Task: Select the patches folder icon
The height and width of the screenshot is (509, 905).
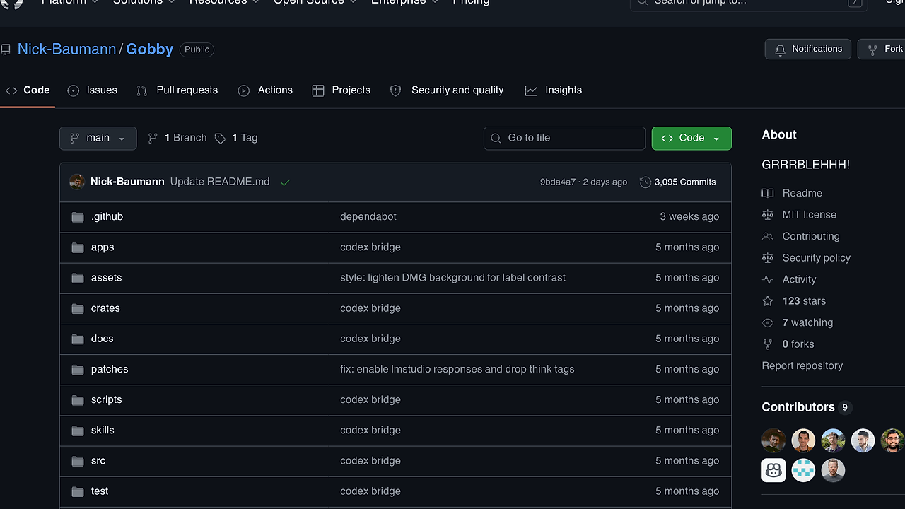Action: (x=78, y=369)
